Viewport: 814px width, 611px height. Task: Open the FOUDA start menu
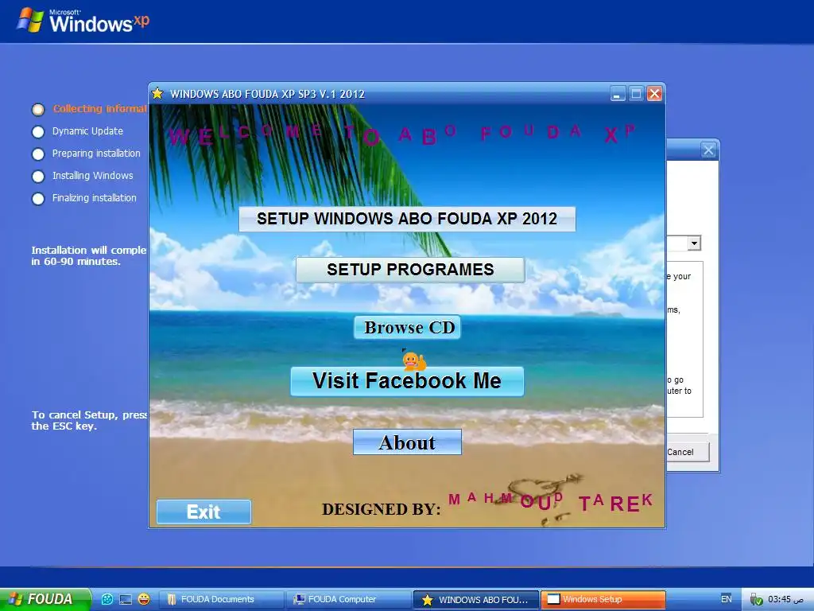pos(45,599)
